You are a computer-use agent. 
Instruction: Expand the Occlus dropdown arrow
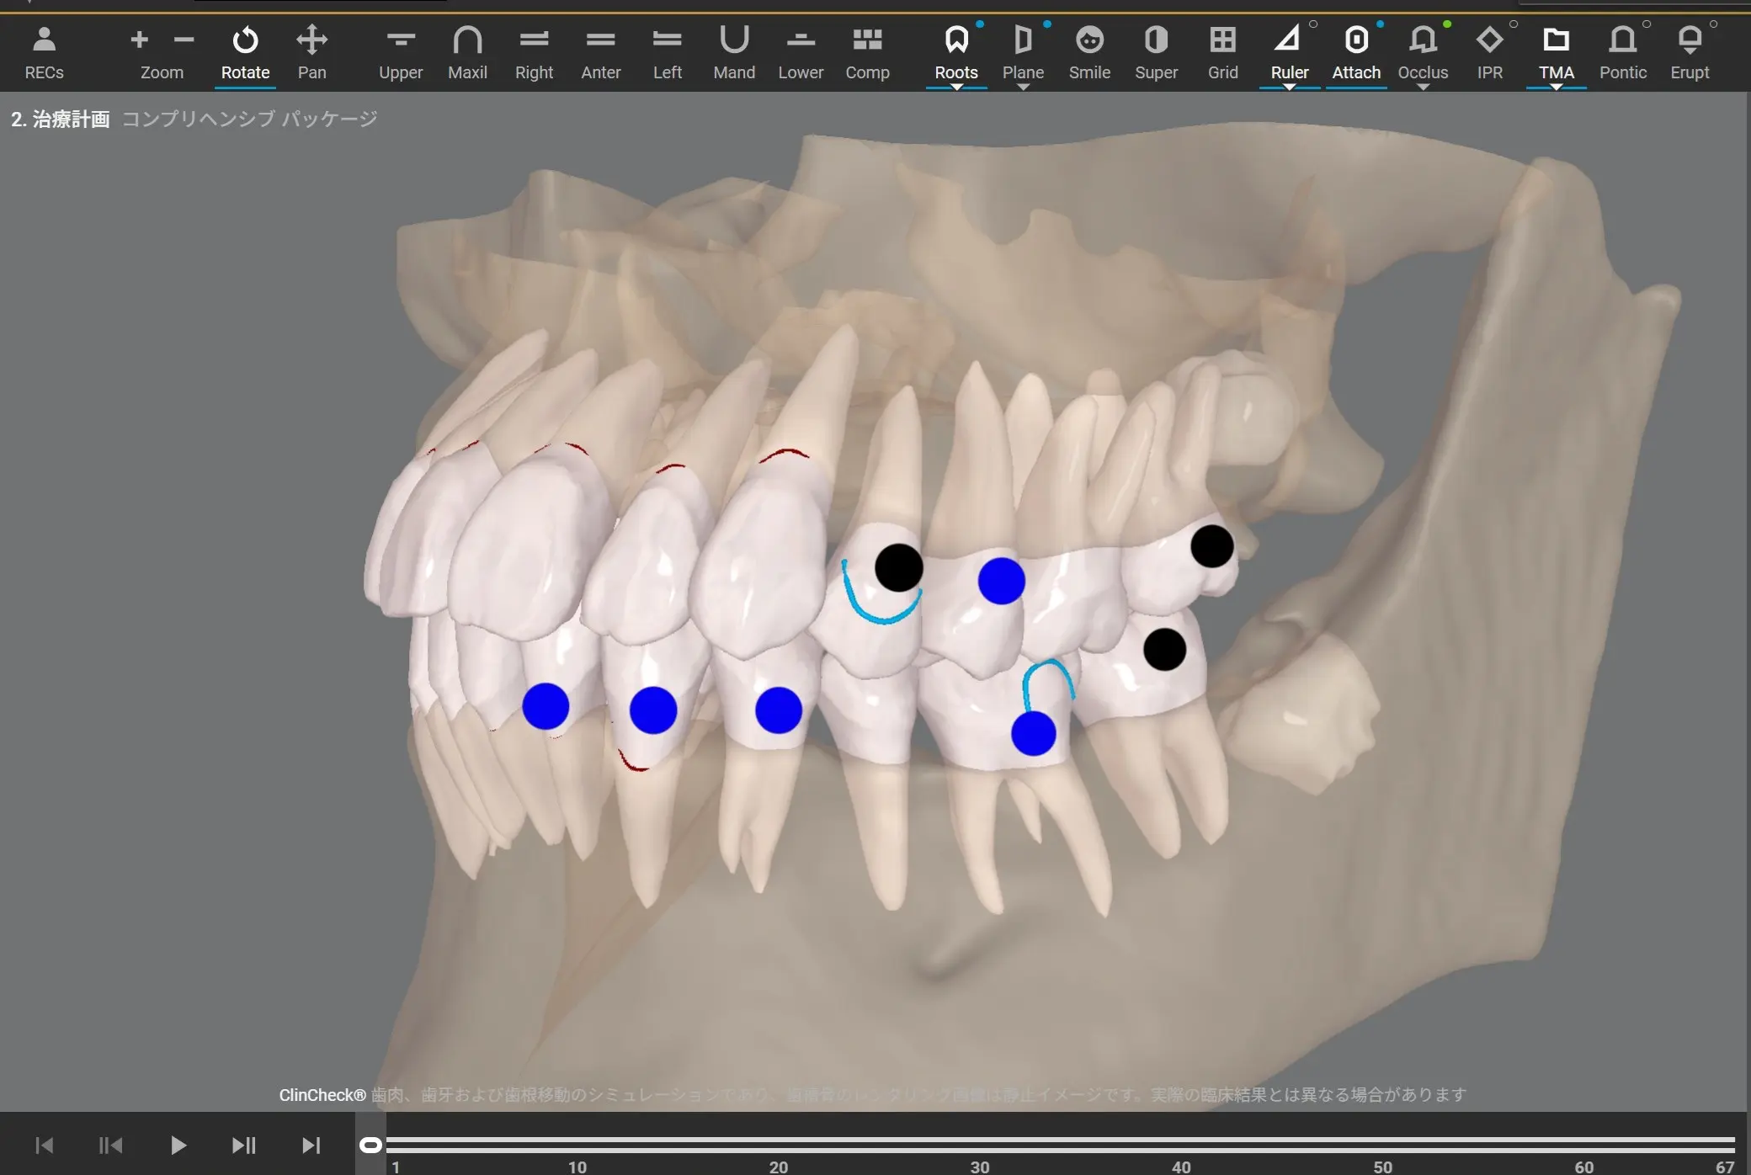pyautogui.click(x=1423, y=88)
